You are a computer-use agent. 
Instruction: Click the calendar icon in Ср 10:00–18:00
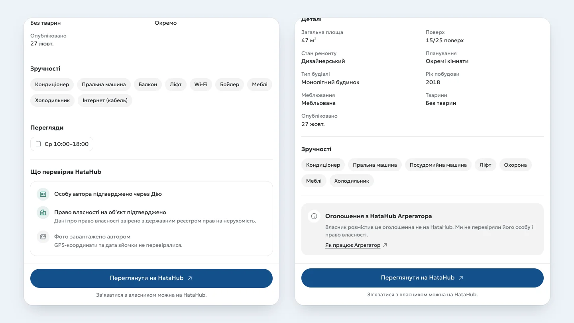(38, 144)
